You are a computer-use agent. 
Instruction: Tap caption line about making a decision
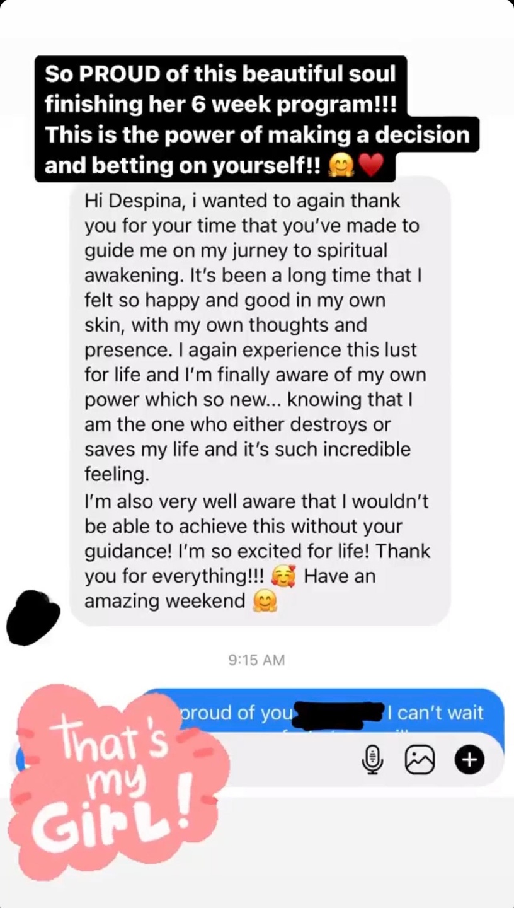(x=257, y=134)
